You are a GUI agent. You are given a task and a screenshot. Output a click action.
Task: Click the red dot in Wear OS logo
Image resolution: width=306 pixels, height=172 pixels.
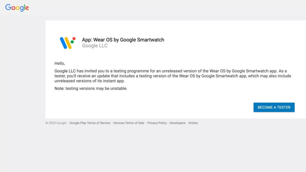[74, 39]
